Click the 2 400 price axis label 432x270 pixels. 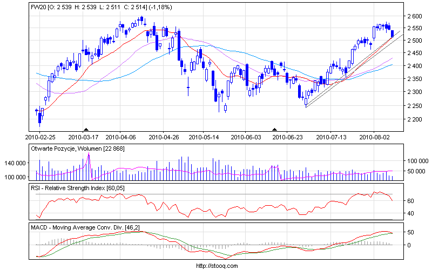click(x=415, y=66)
